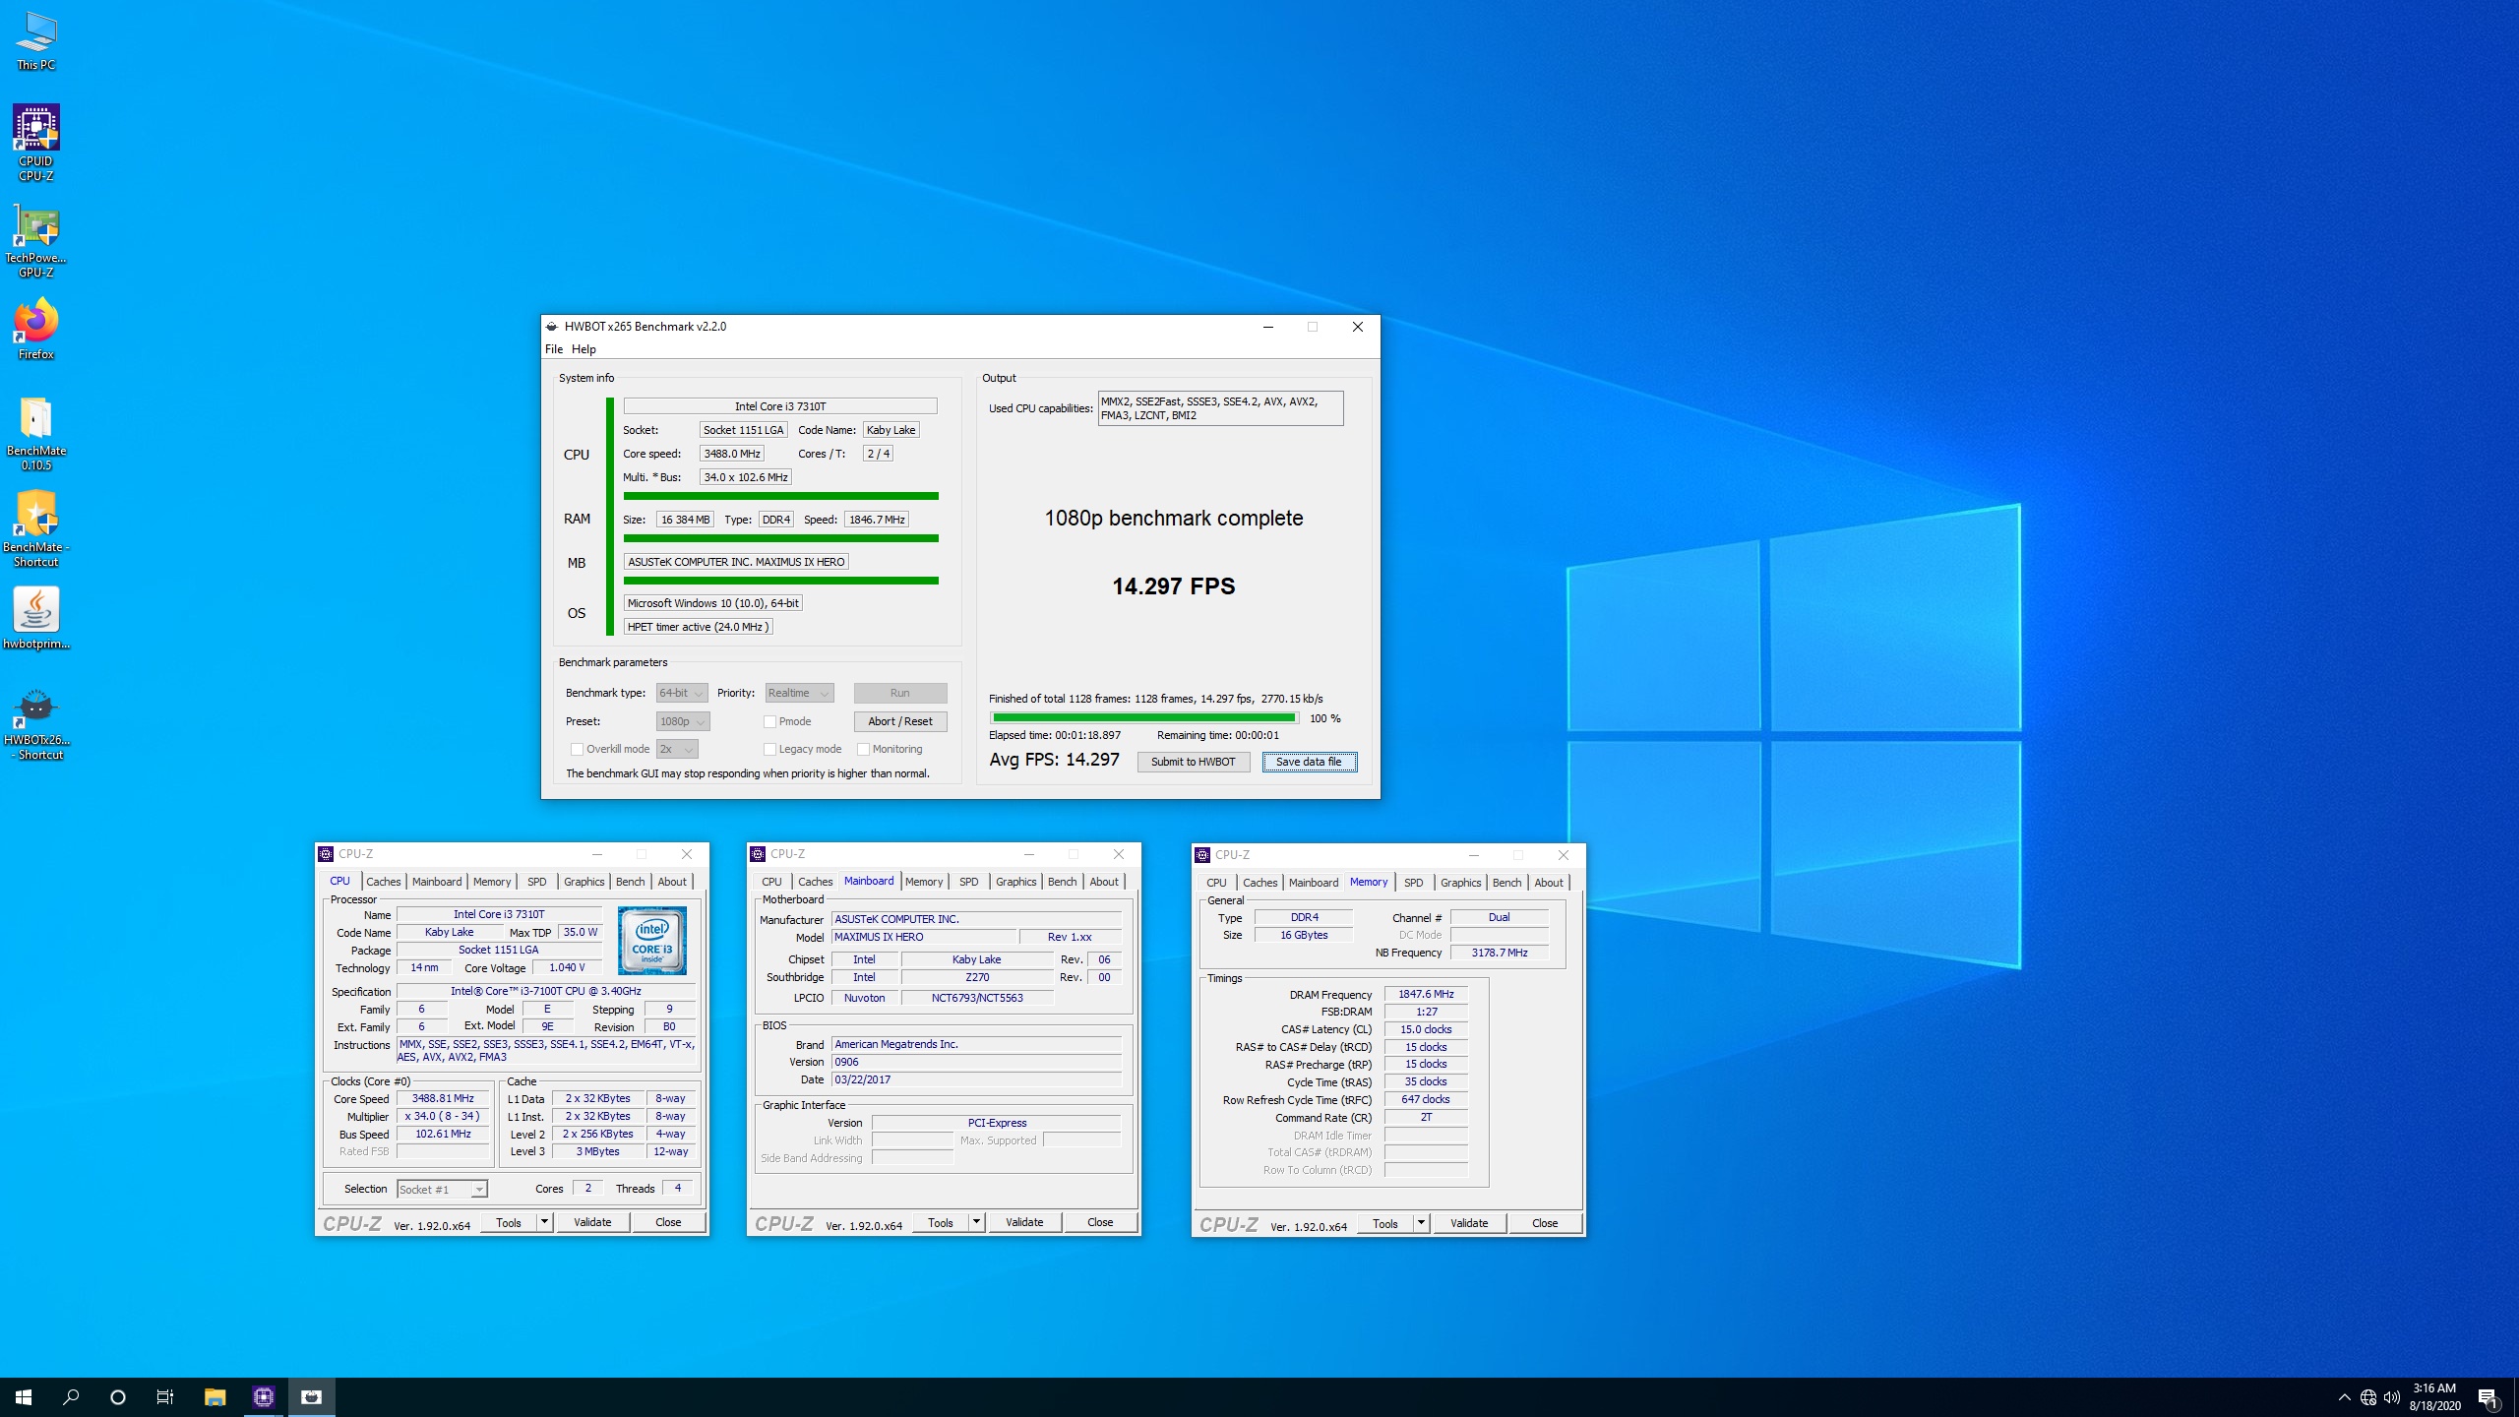
Task: Click Tools button in CPU-Z Memory window
Action: (1385, 1223)
